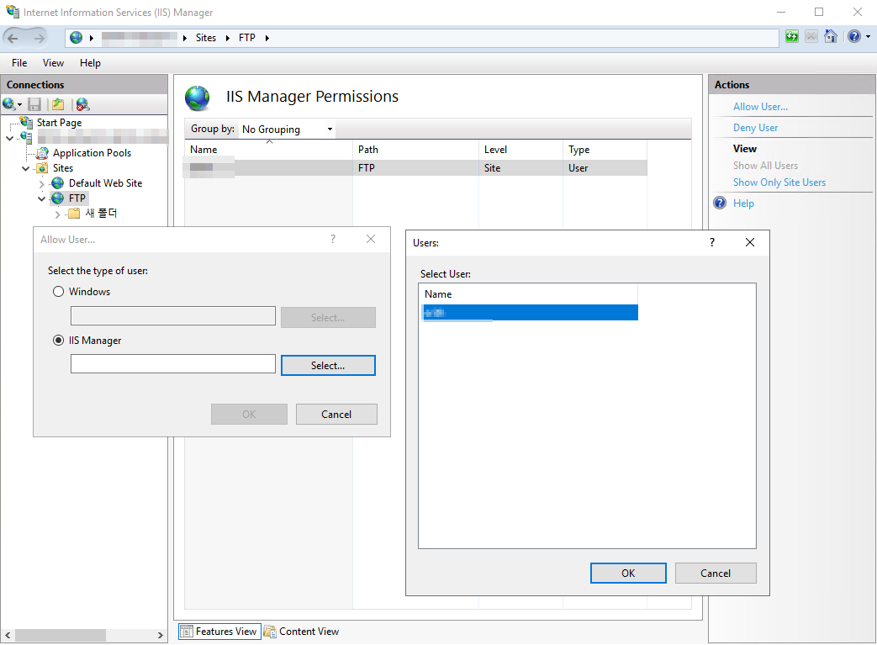Sort by Level column header
This screenshot has height=645, width=877.
[520, 150]
